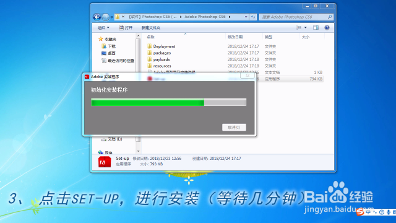Expand the arrow after Adobe Photoshop CS6 breadcrumb
The height and width of the screenshot is (223, 396).
230,17
